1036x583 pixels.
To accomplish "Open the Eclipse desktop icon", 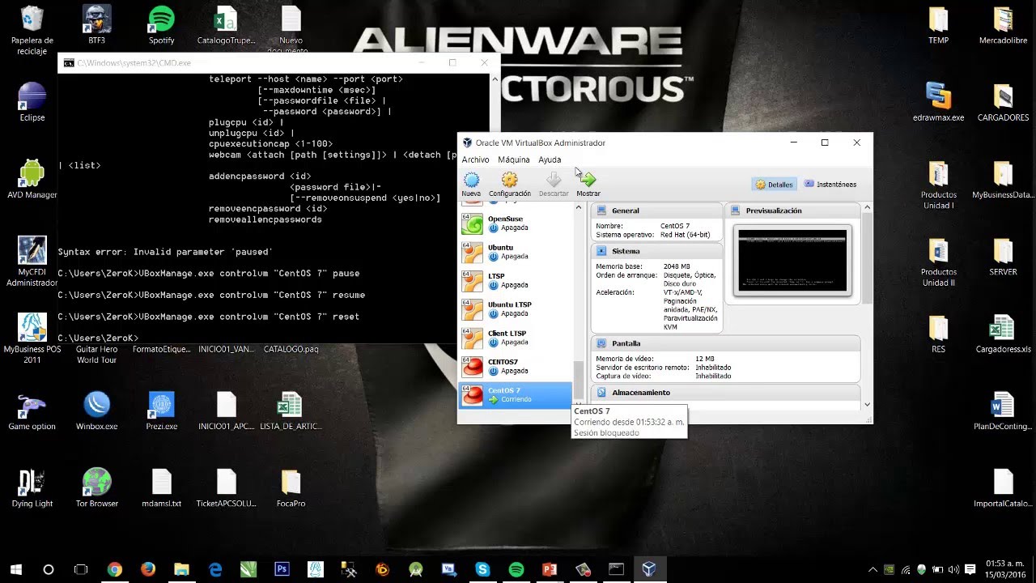I will tap(32, 102).
